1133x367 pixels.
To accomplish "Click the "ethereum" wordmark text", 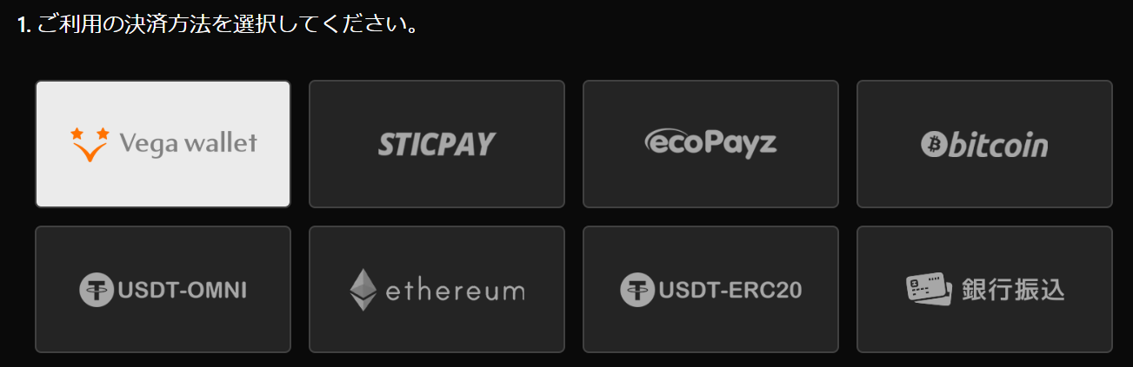I will pyautogui.click(x=455, y=290).
